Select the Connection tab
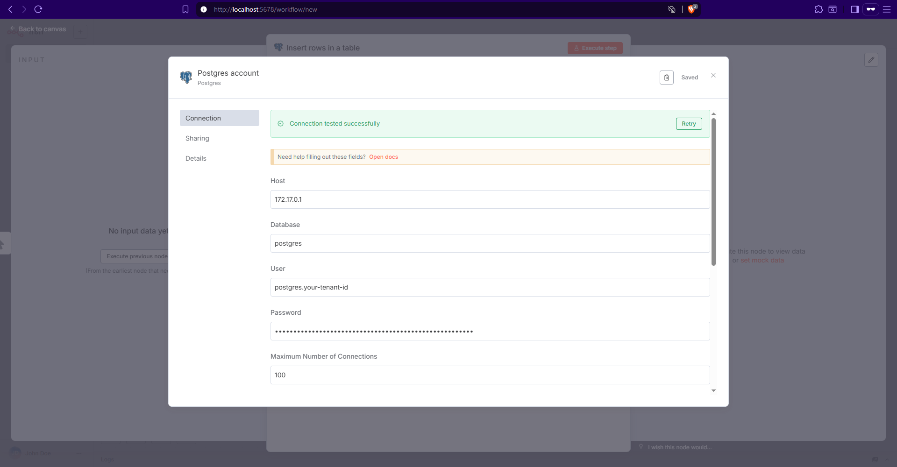 (220, 118)
